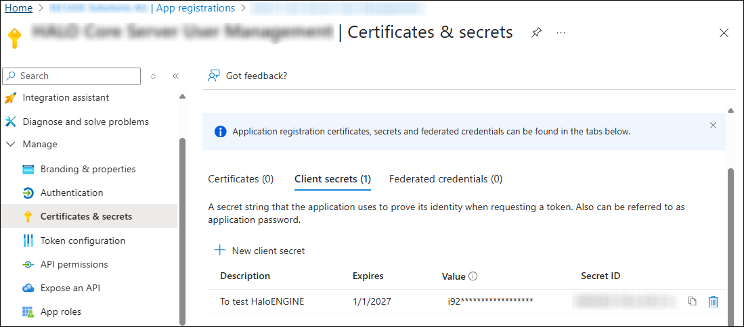Click the plus icon for new secret

(x=220, y=251)
